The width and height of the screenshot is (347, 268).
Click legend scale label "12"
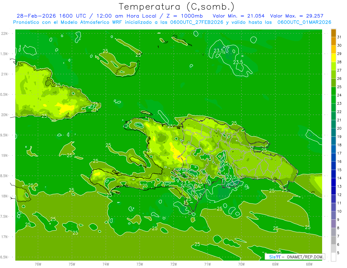(339, 195)
